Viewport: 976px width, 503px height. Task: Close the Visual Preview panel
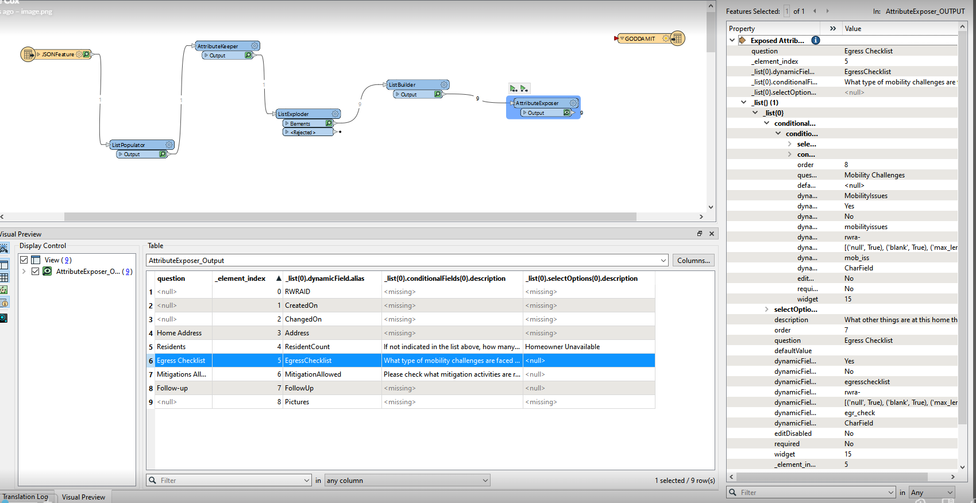pyautogui.click(x=712, y=234)
